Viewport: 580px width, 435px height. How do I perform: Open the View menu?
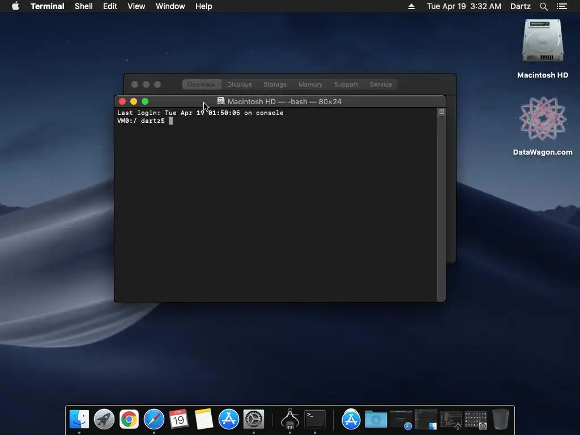[136, 6]
